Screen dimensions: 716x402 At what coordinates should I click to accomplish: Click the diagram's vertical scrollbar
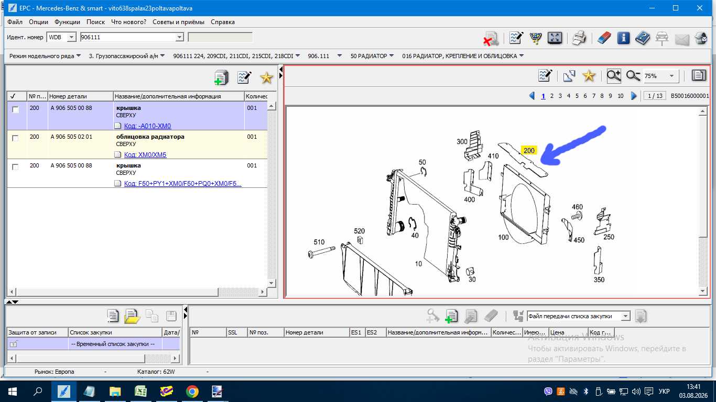point(703,201)
